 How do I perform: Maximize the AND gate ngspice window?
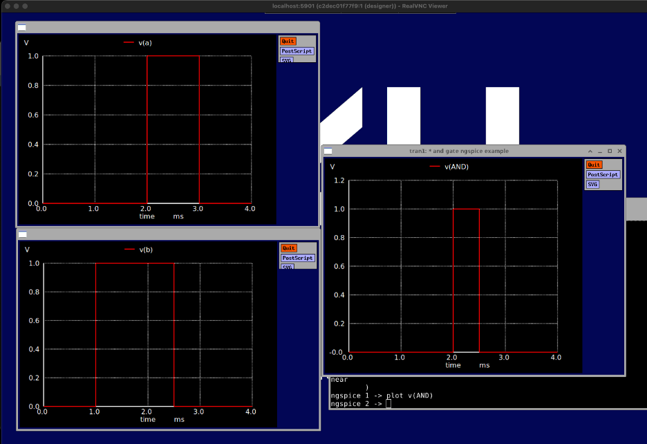[x=610, y=151]
